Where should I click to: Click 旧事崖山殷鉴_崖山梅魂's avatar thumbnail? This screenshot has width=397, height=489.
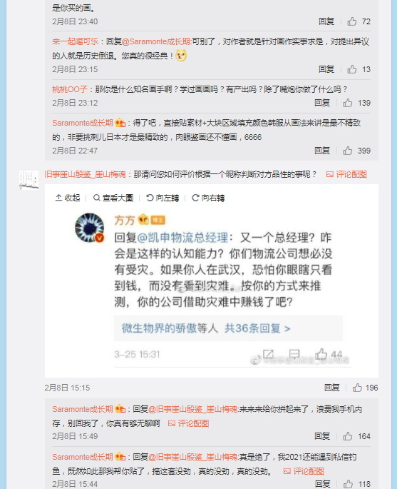click(x=29, y=180)
